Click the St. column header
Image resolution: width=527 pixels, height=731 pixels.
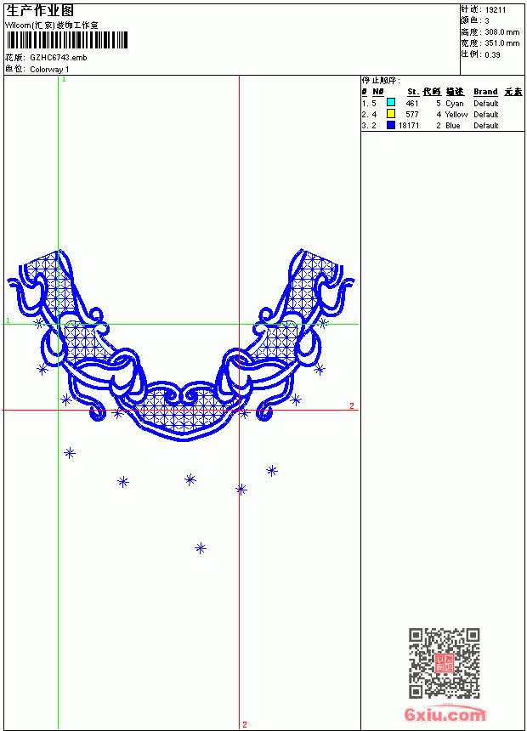click(x=413, y=92)
